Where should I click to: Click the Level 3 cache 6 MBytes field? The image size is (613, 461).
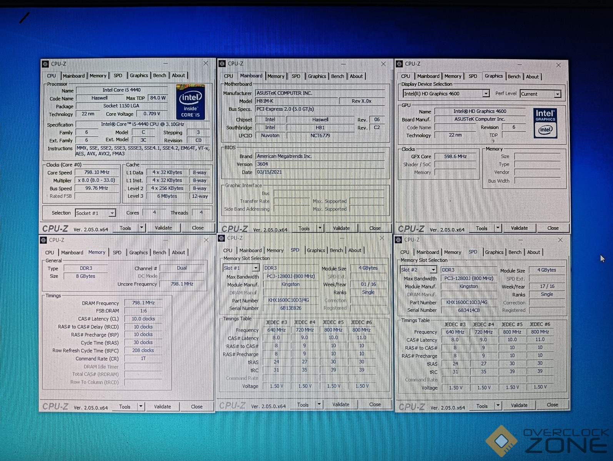167,196
